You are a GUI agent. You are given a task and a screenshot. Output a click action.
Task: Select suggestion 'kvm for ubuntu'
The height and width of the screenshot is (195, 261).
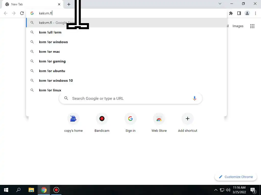click(126, 71)
